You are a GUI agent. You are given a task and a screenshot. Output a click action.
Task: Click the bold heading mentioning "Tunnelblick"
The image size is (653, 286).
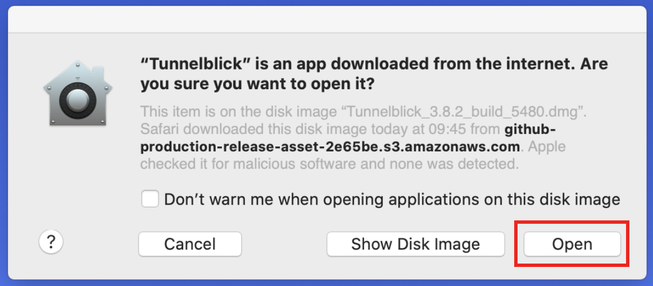click(x=374, y=75)
